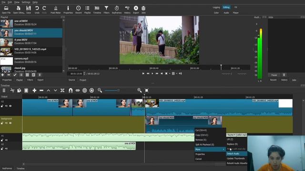
Task: Click Play in the player controls
Action: (152, 74)
